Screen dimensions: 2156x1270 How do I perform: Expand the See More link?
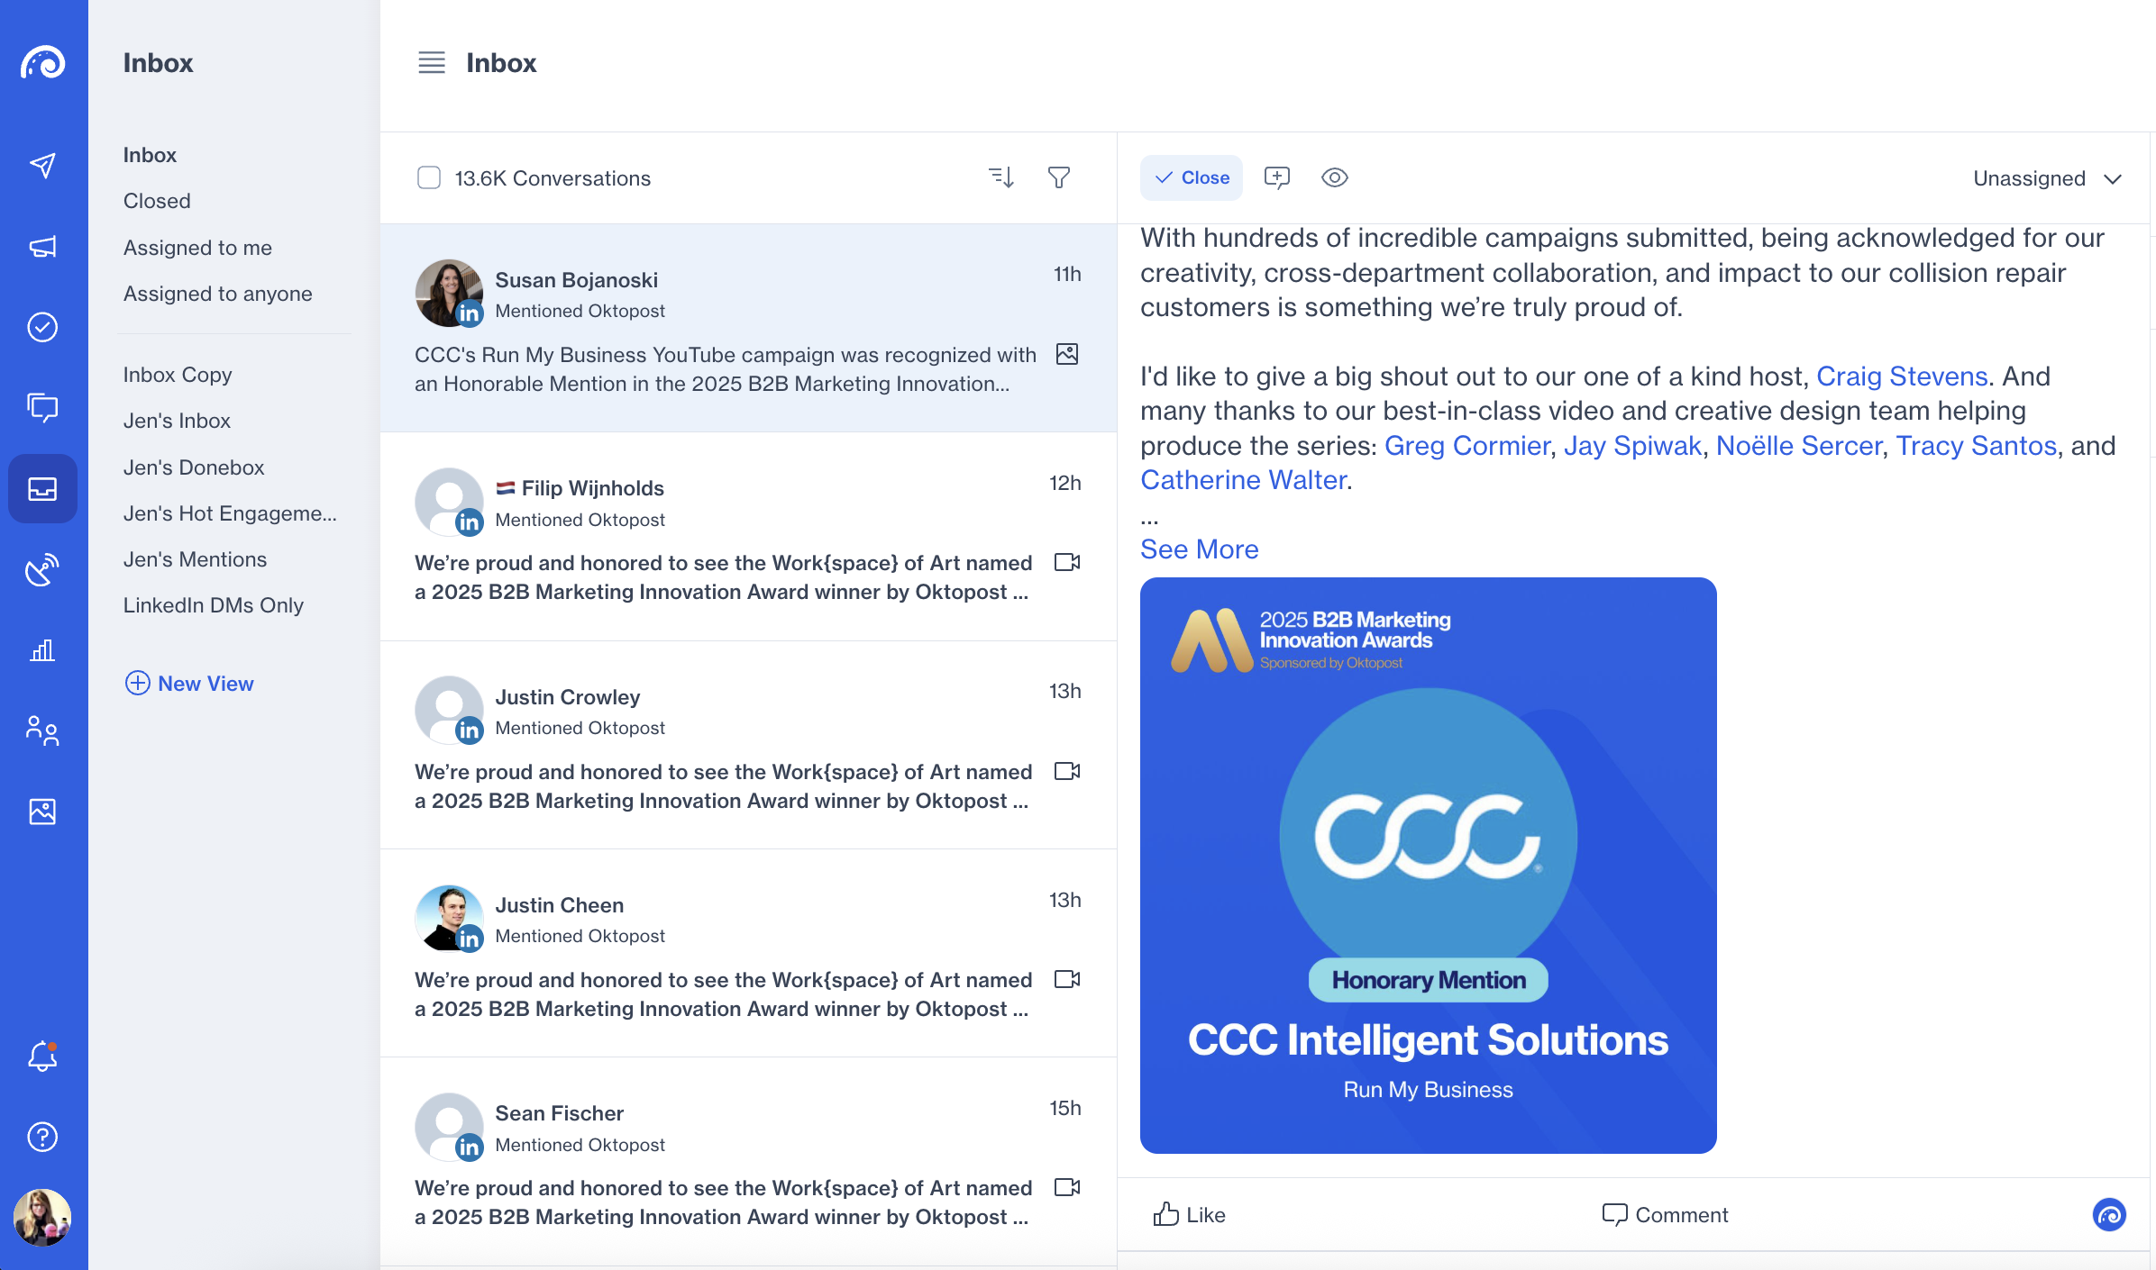1199,549
